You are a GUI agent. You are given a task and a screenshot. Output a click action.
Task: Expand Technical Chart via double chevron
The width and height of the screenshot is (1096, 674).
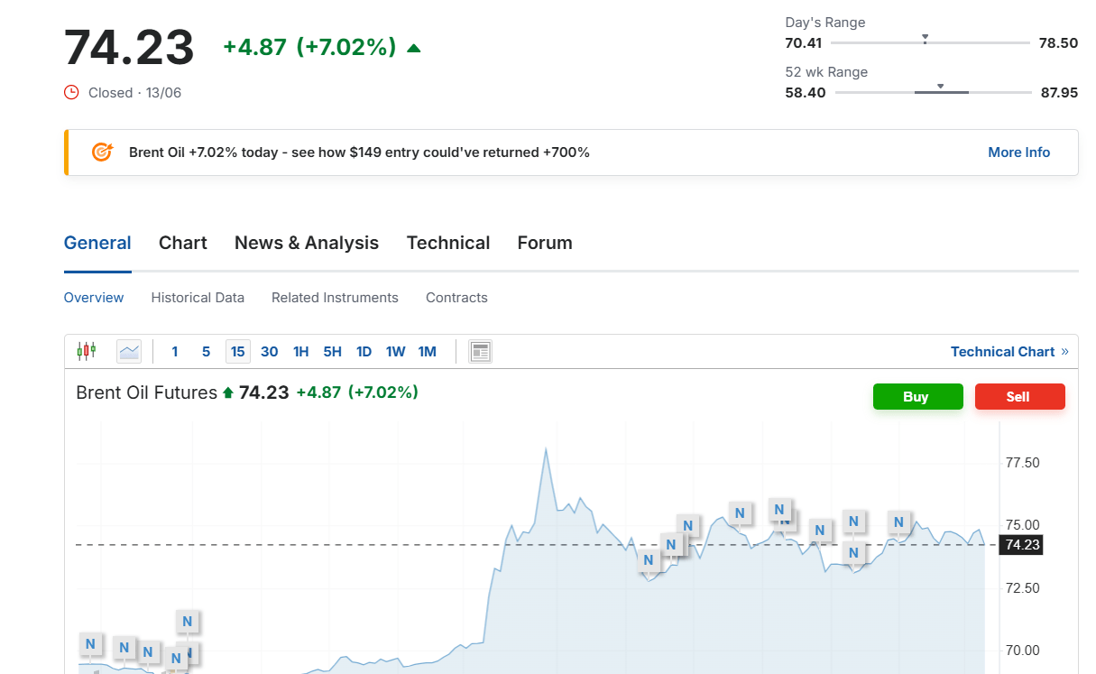click(1065, 352)
